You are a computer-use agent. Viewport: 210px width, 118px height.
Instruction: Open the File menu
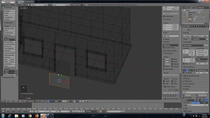pos(8,5)
